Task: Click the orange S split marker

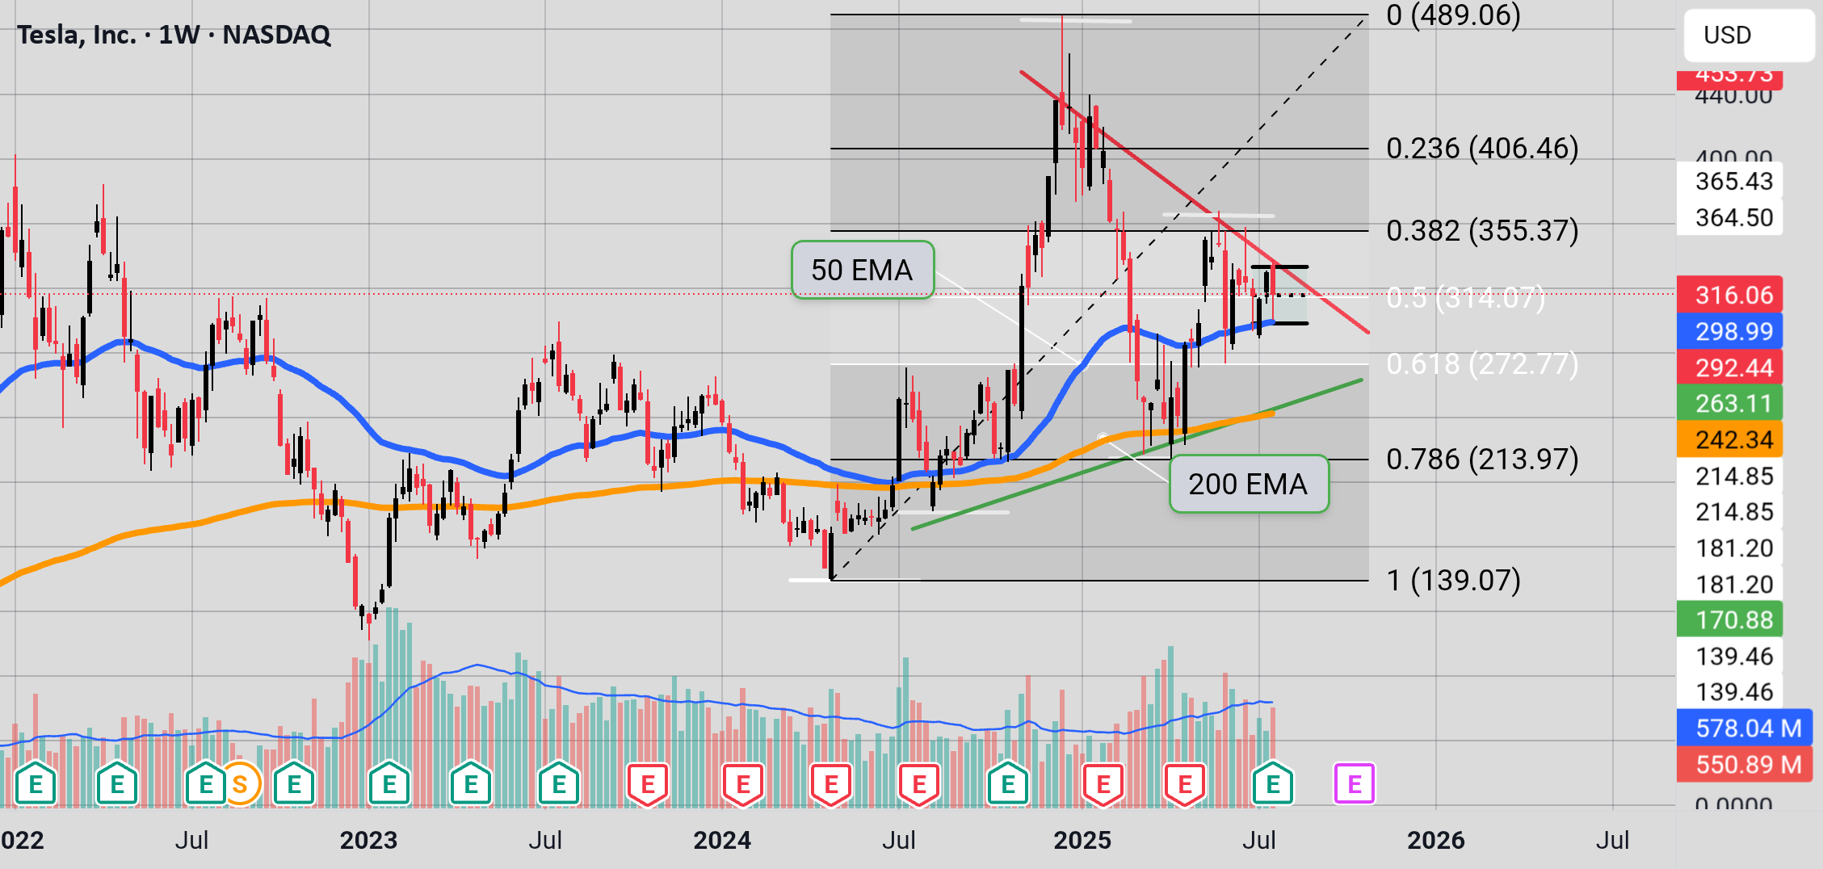Action: 240,783
